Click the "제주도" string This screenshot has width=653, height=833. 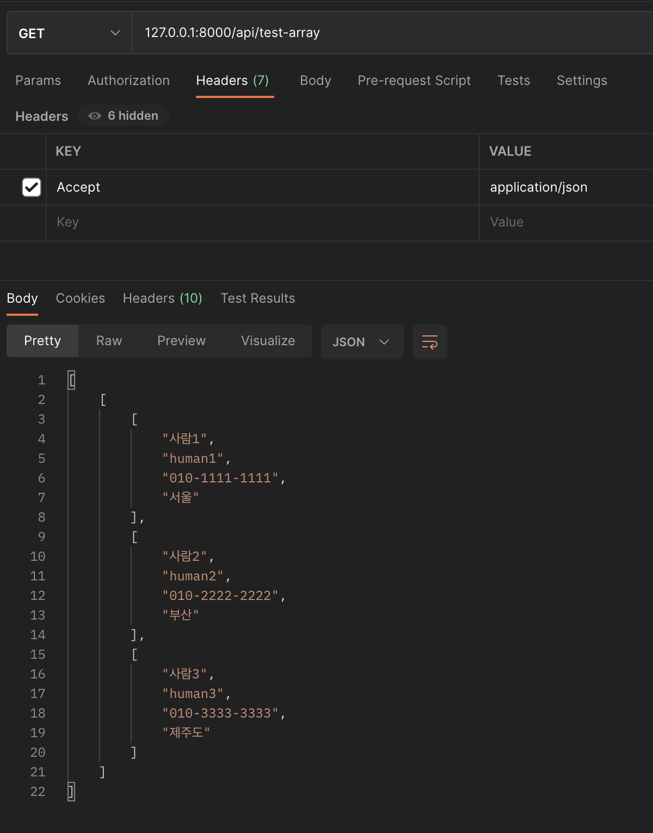(x=186, y=733)
